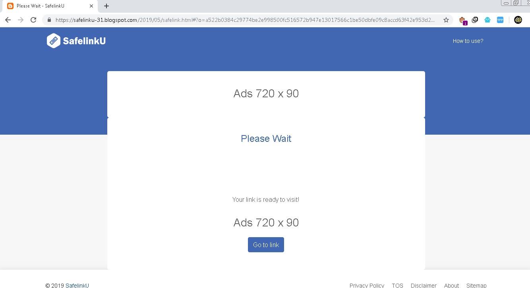Open the Chrome profile avatar
The width and height of the screenshot is (530, 288).
[518, 20]
